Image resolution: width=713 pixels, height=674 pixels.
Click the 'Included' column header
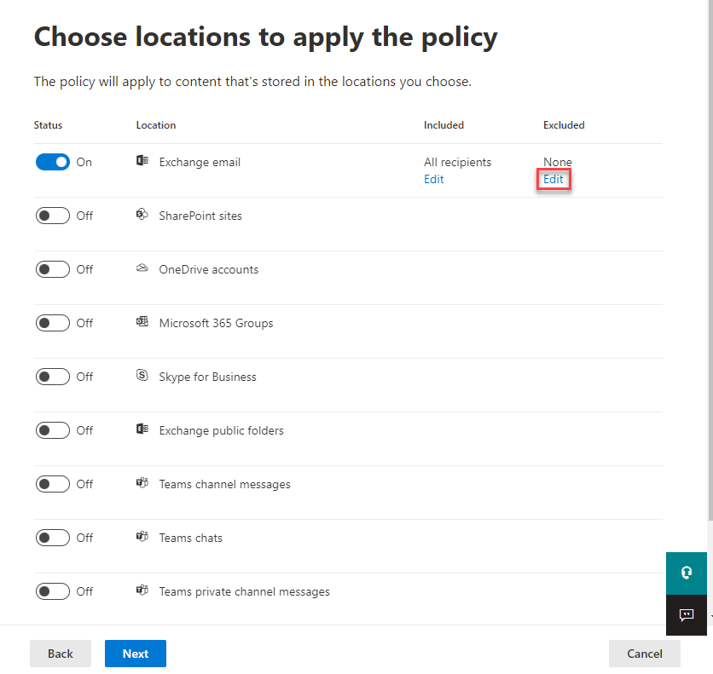443,125
